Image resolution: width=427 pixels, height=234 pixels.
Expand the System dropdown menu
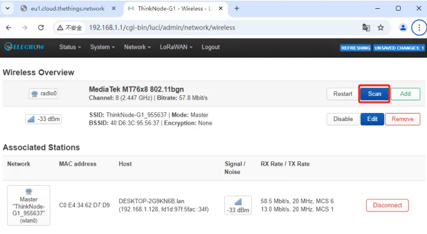point(102,47)
